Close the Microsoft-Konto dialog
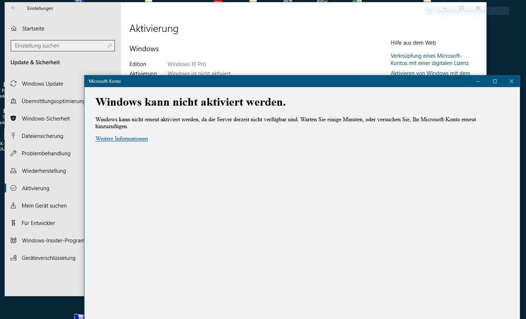The image size is (526, 319). (511, 81)
